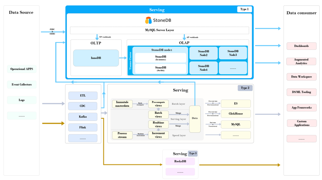Click the ellipsis box below Logs
This screenshot has height=180, width=322.
point(21,116)
